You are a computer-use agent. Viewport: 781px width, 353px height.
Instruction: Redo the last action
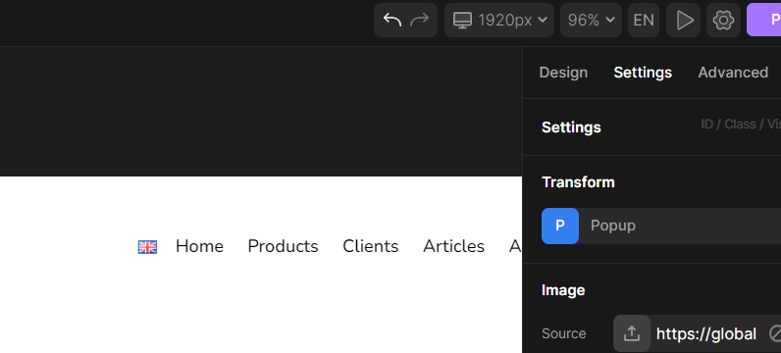419,20
